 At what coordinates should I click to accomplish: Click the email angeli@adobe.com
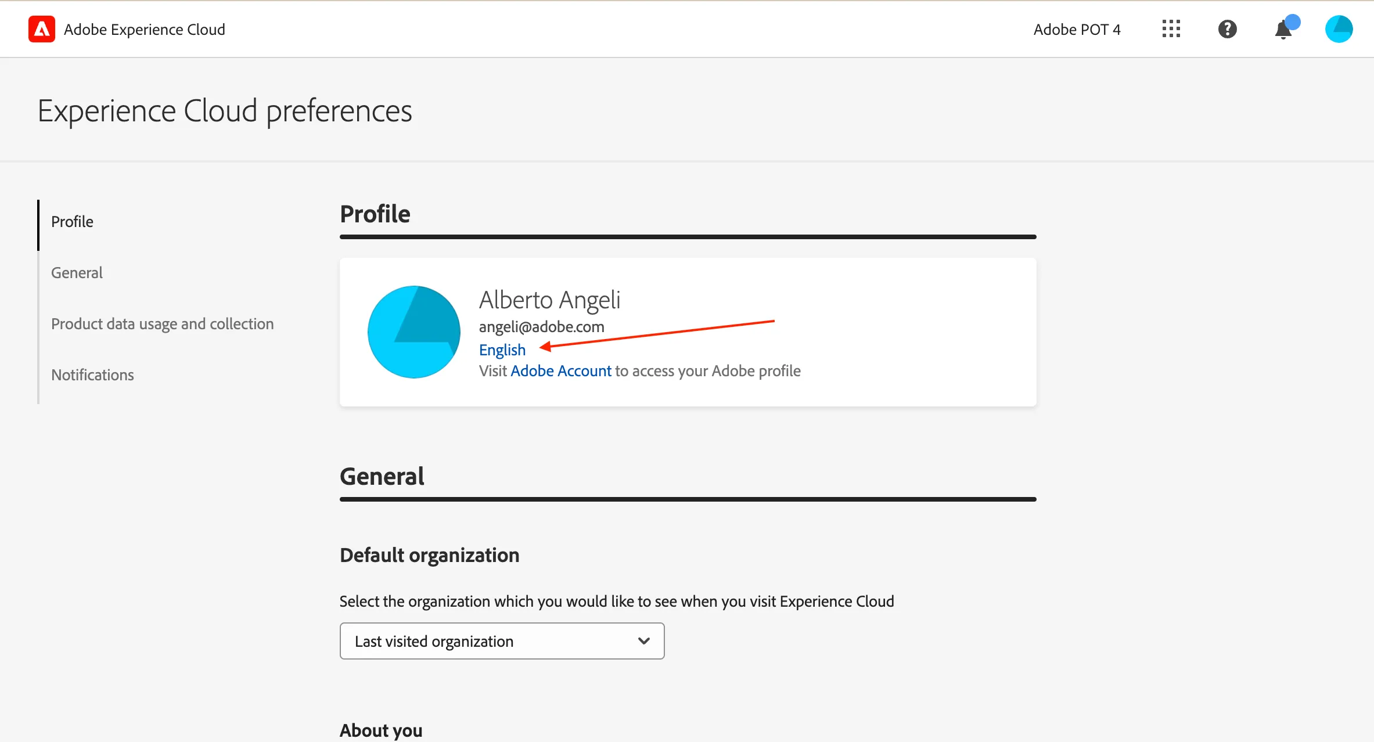click(x=542, y=327)
